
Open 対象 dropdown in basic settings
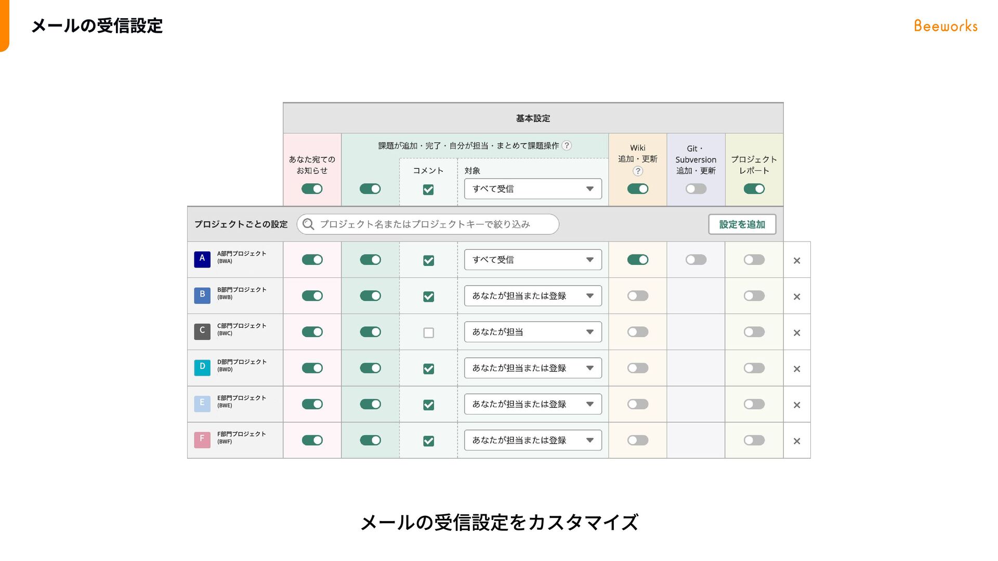tap(533, 189)
